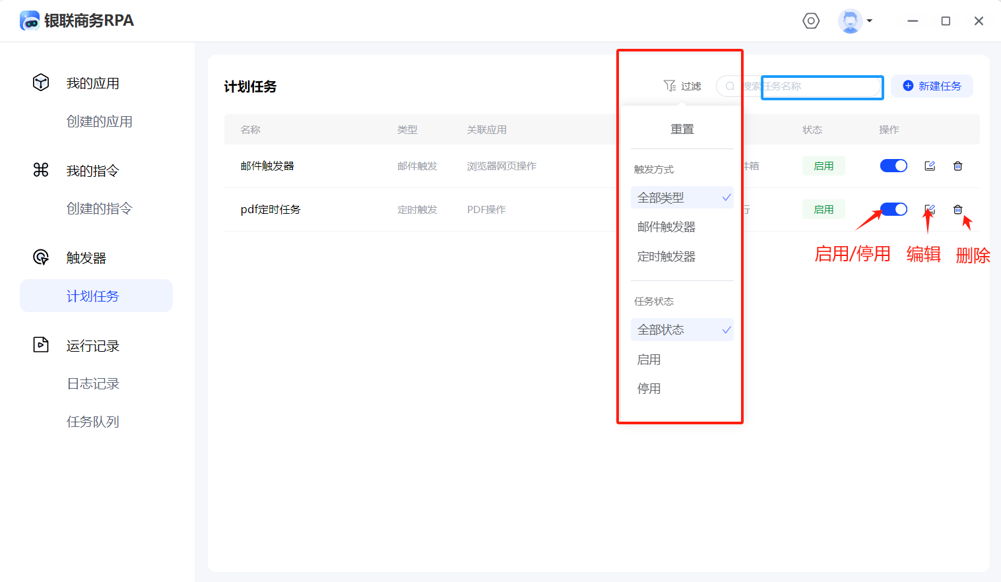1001x582 pixels.
Task: Click the 新建任务 button
Action: pyautogui.click(x=932, y=86)
